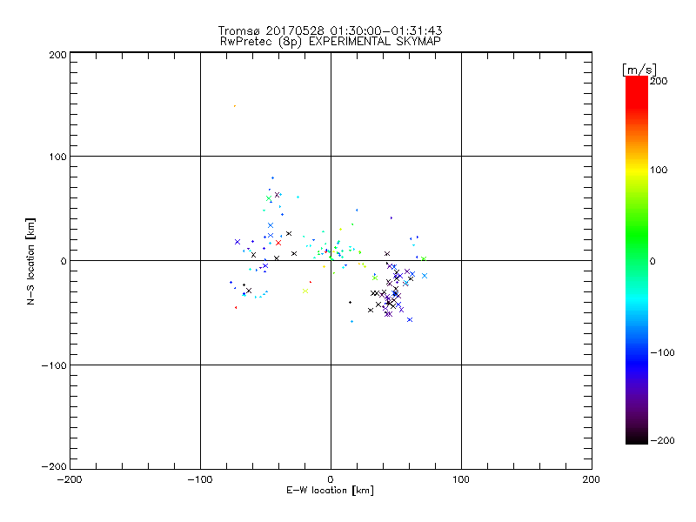Click the '[m/s]' color bar unit label

639,70
